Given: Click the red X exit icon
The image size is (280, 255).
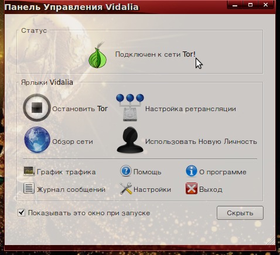Looking at the screenshot, I should [192, 188].
